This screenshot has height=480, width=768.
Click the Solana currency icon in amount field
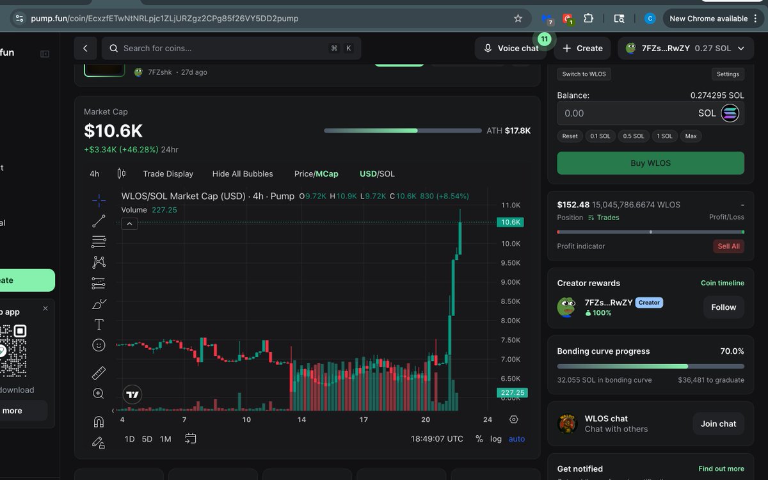pyautogui.click(x=730, y=113)
